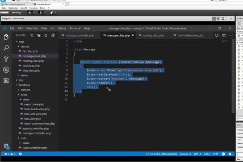Click the minimap preview in editor
Image resolution: width=243 pixels, height=162 pixels.
(x=225, y=41)
